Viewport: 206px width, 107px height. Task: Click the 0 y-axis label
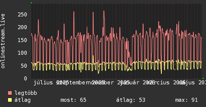(x=25, y=78)
